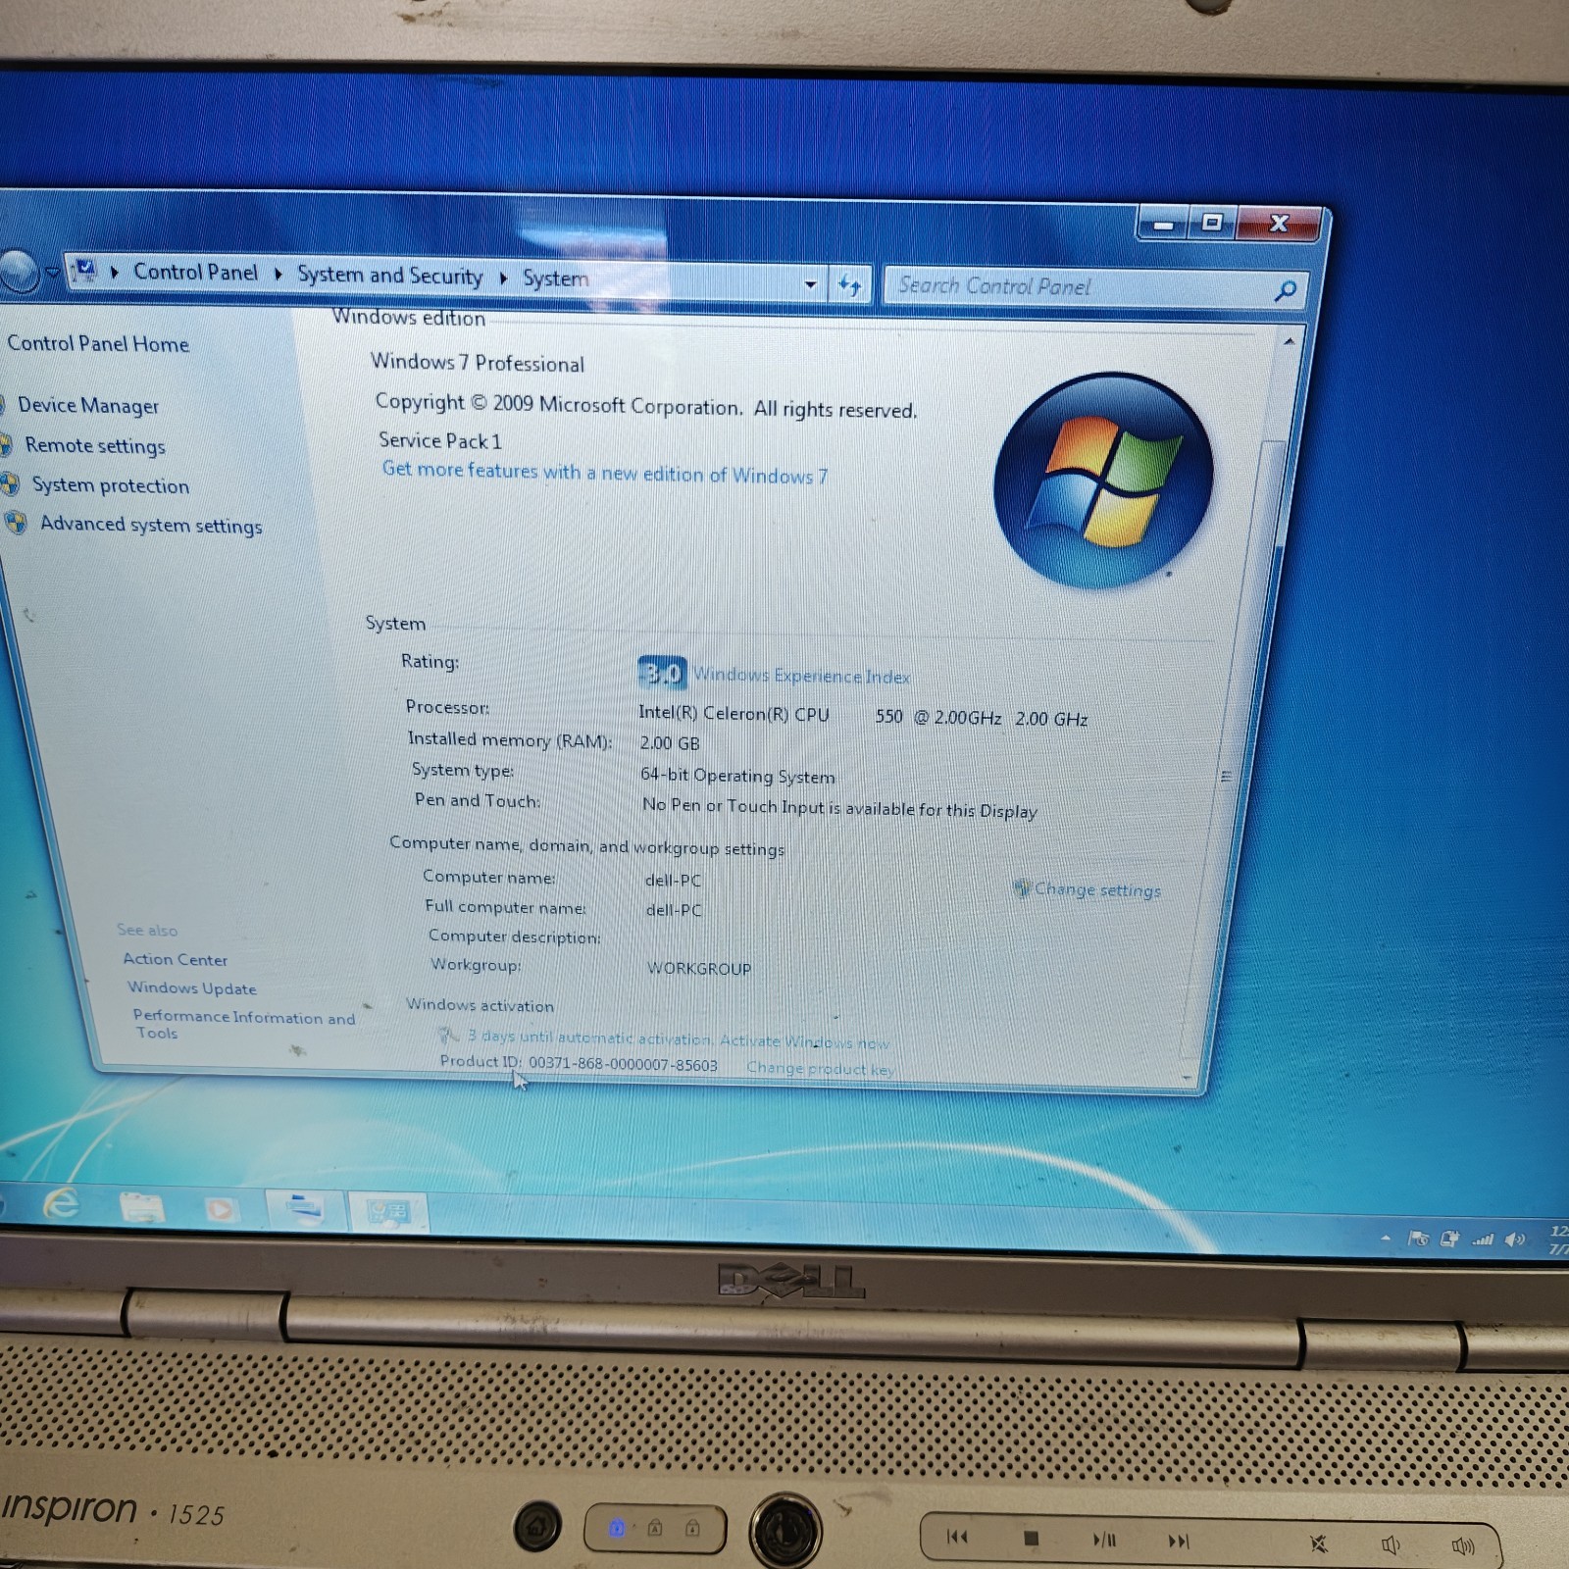Click Change product key link

820,1068
